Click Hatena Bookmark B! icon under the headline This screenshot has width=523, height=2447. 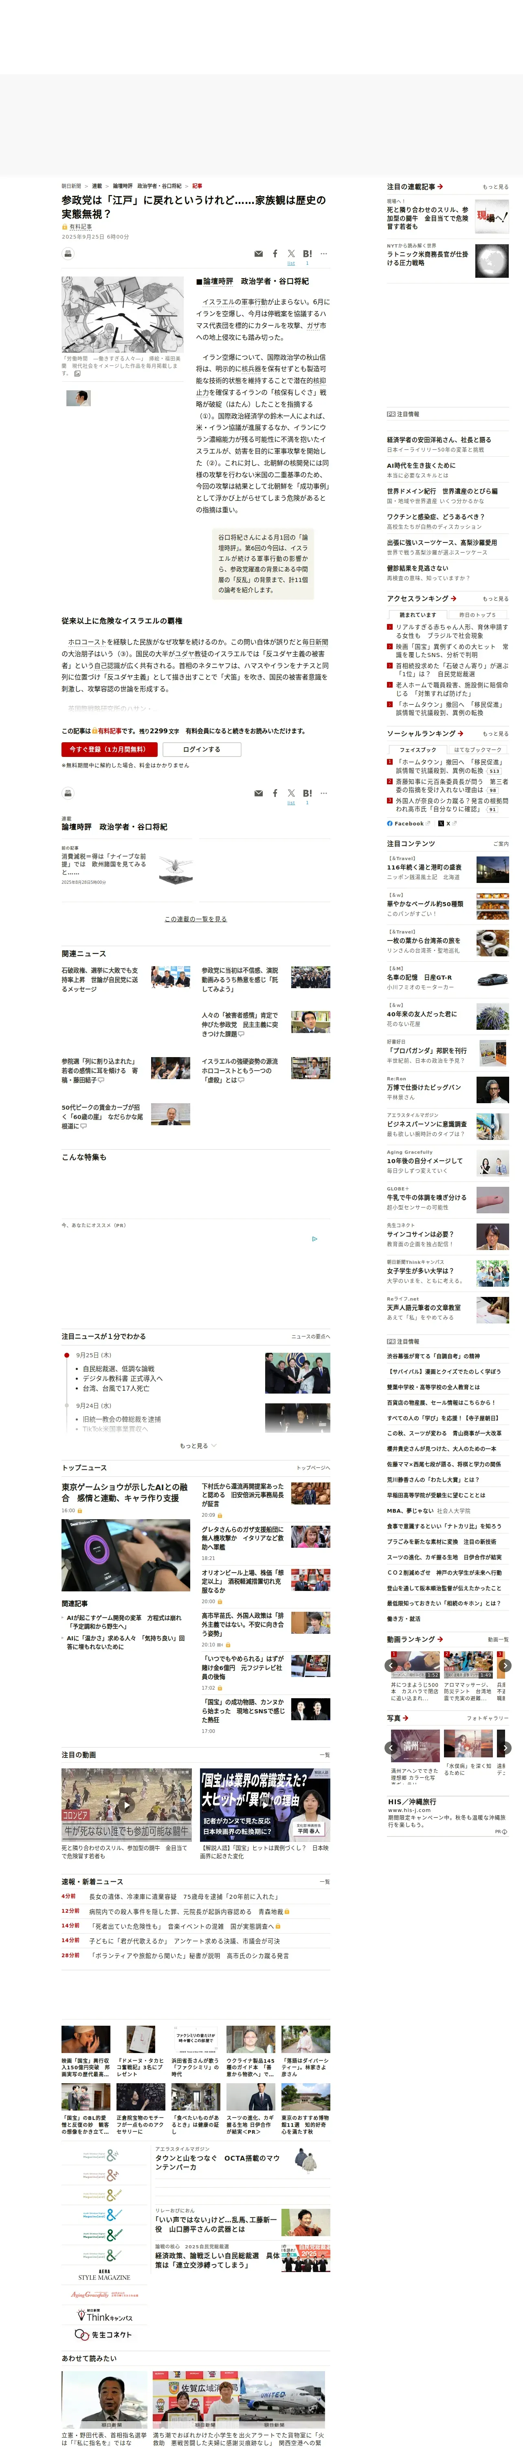click(x=307, y=254)
